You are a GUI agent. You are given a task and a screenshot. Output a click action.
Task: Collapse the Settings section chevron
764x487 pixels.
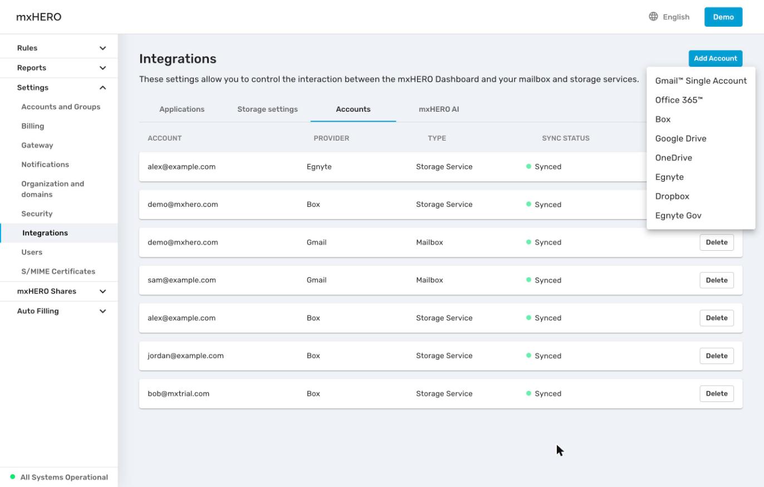tap(102, 88)
